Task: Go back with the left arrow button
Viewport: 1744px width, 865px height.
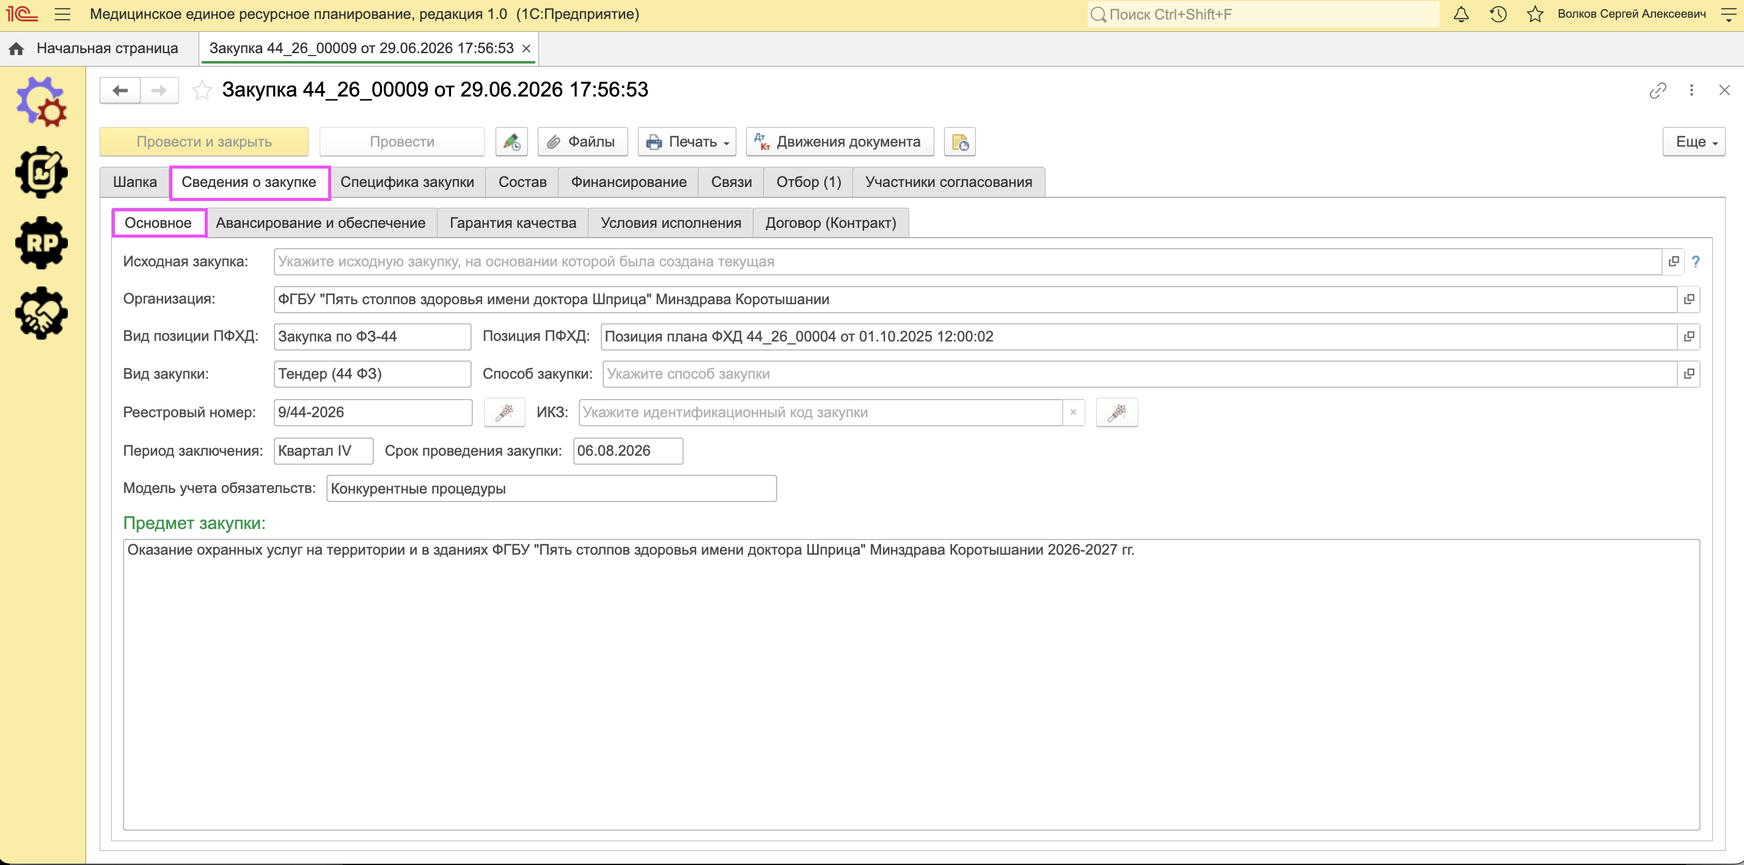Action: (120, 90)
